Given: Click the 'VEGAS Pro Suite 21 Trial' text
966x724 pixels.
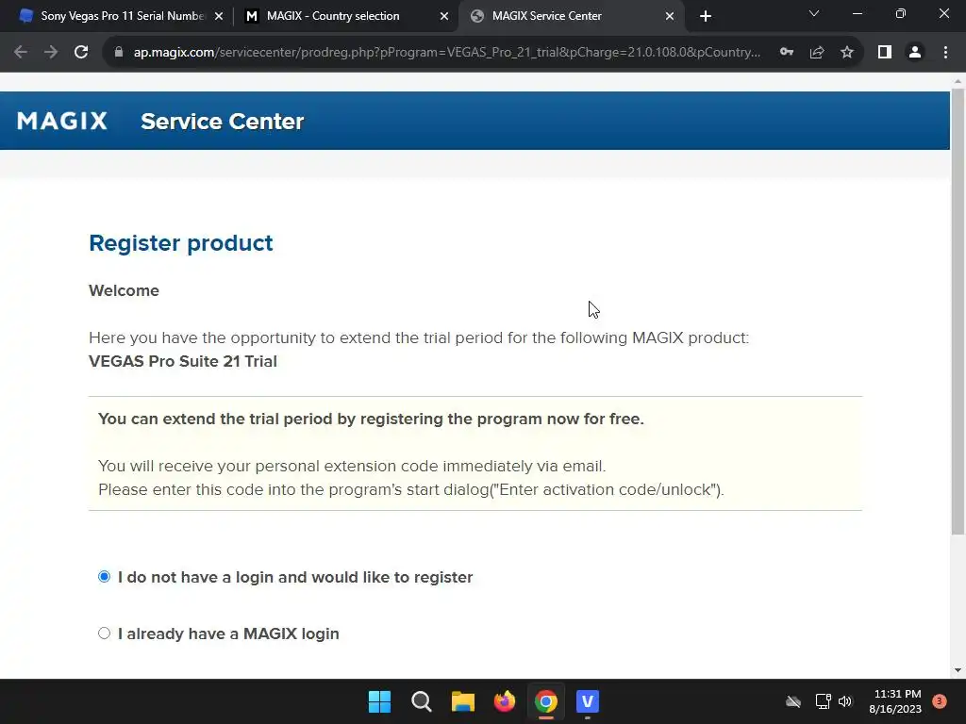Looking at the screenshot, I should click(x=183, y=361).
